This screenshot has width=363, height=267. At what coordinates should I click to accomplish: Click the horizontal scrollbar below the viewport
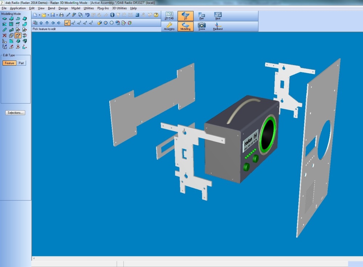[196, 258]
